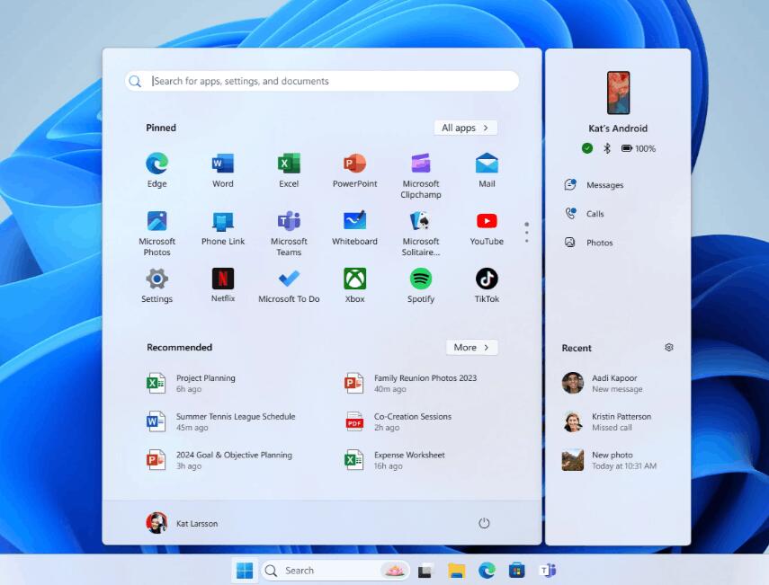Open Phone Link pinned app
The height and width of the screenshot is (585, 769).
pyautogui.click(x=223, y=228)
